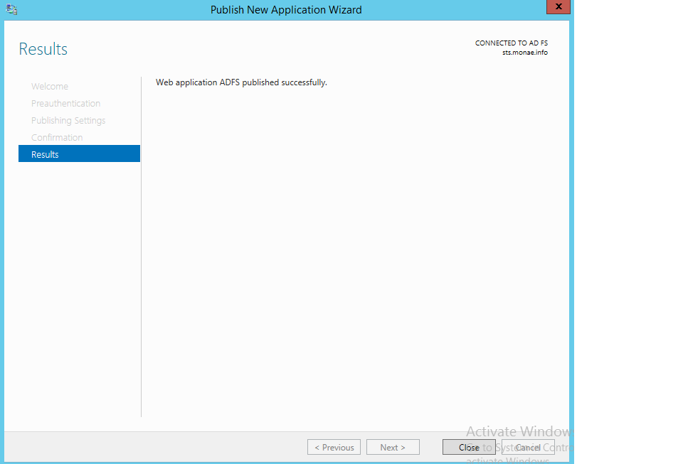Screen dimensions: 683x464
Task: Click the CONNECTED TO AD FS label
Action: click(x=511, y=43)
